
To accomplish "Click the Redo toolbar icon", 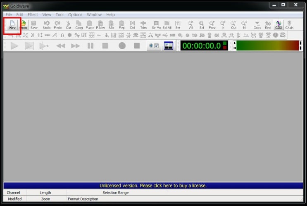I will point(57,25).
